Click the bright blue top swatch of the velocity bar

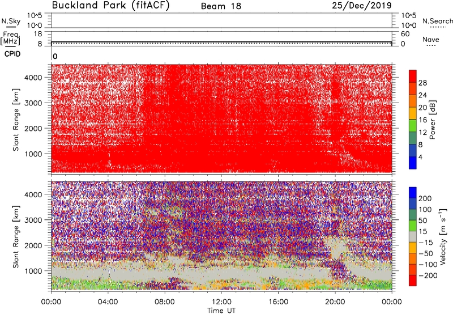(413, 193)
